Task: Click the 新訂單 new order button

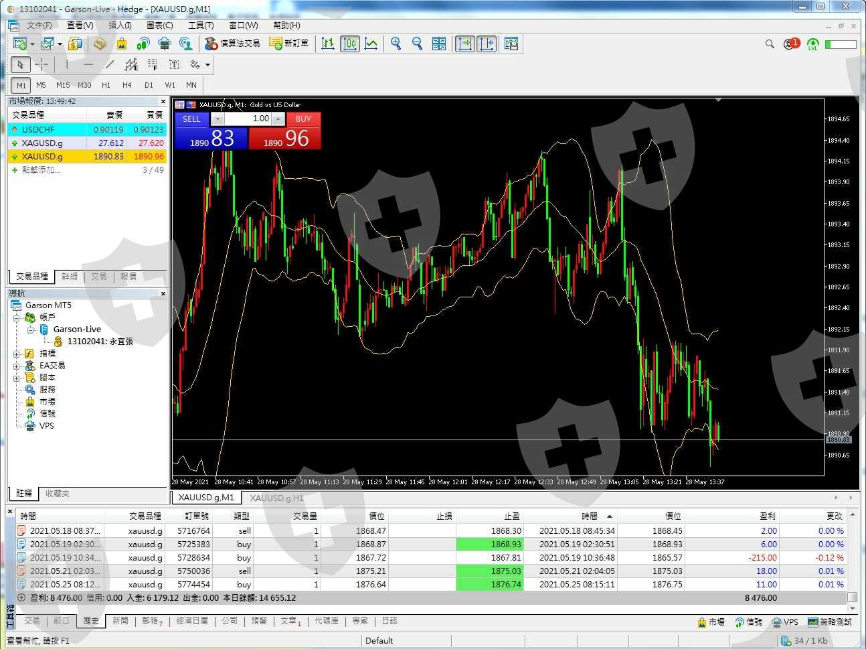Action: pyautogui.click(x=289, y=44)
